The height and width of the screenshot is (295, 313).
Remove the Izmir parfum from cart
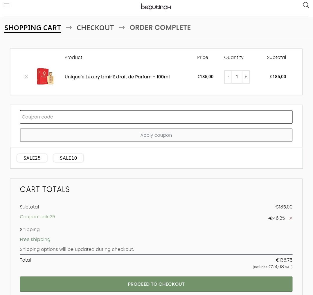coord(26,77)
